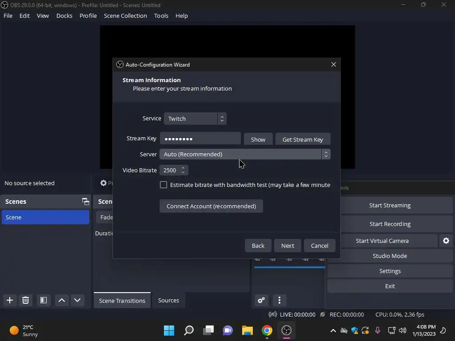
Task: Open clock and date 4:08 PM
Action: pos(424,330)
